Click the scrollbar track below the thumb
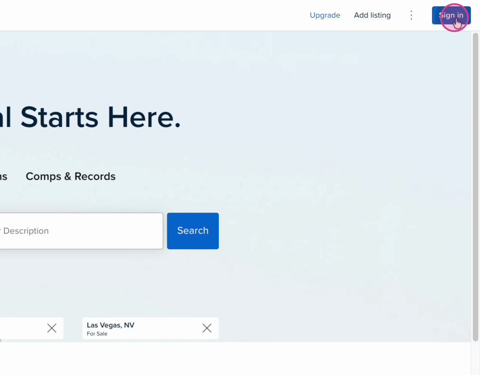 tap(475, 358)
